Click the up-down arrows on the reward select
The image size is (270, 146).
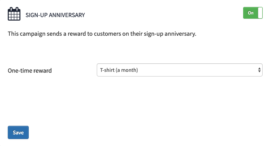point(260,70)
